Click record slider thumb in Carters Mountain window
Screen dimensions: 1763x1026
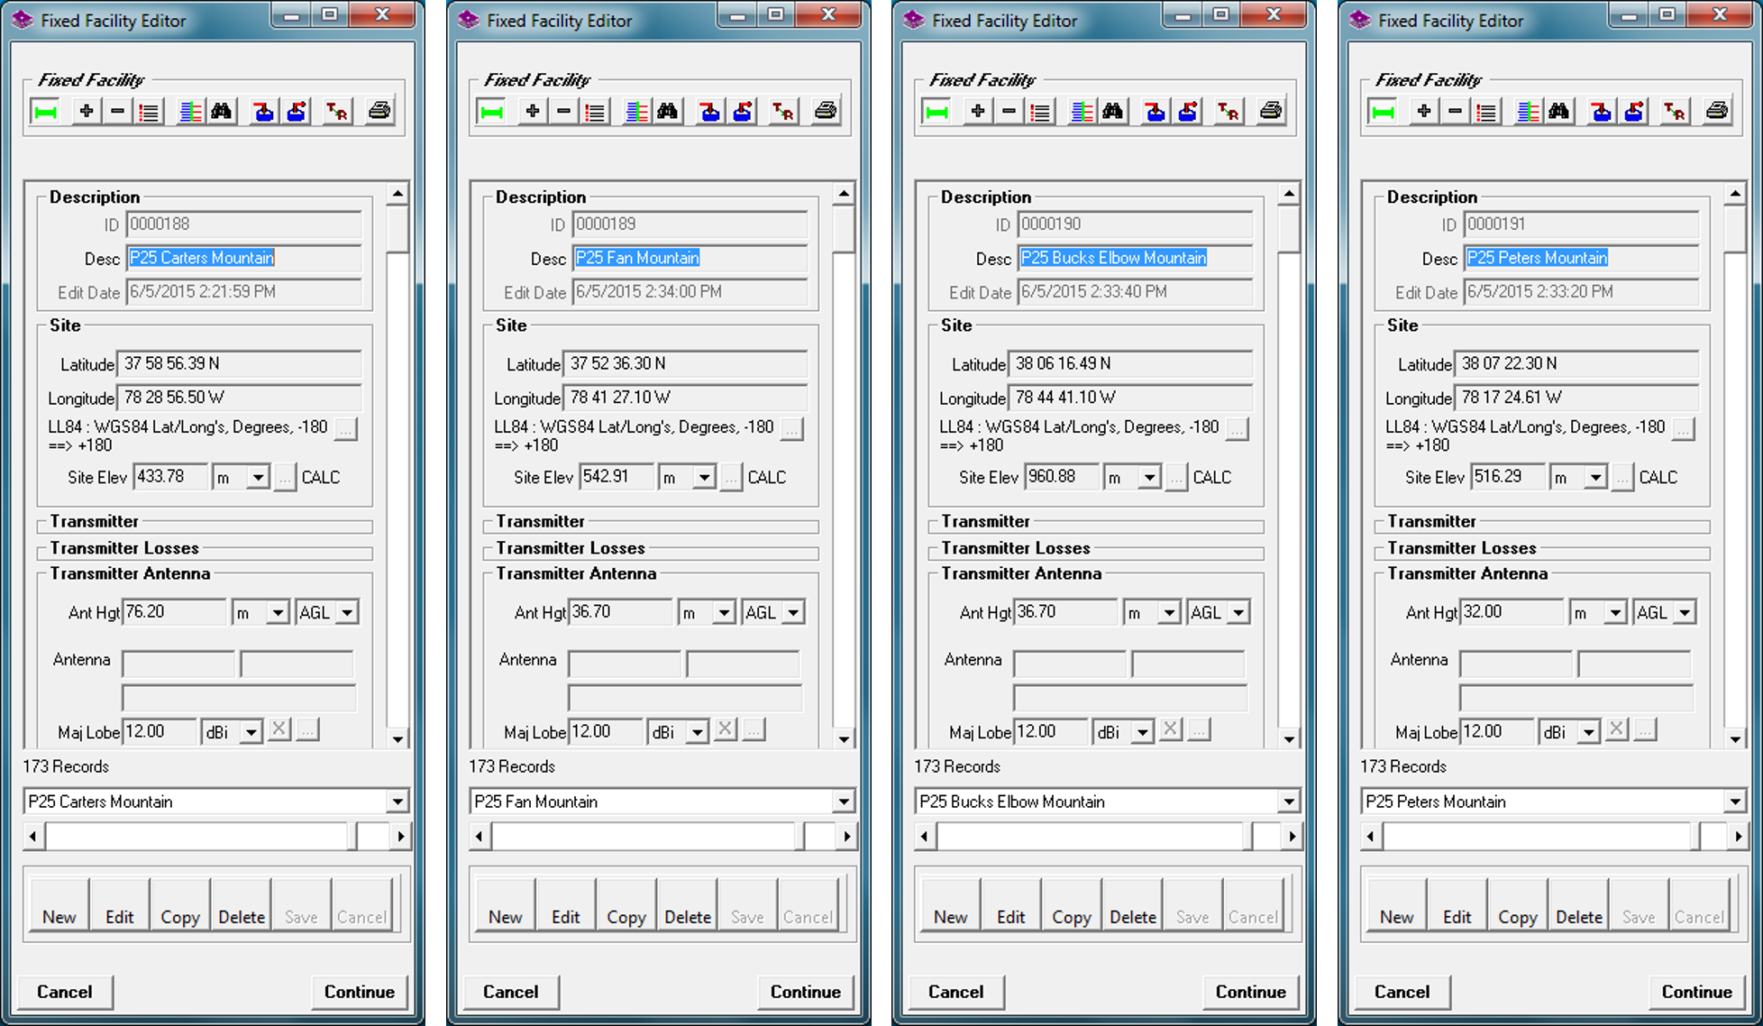[352, 837]
